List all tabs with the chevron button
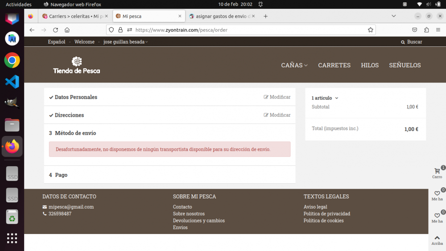 point(394,16)
